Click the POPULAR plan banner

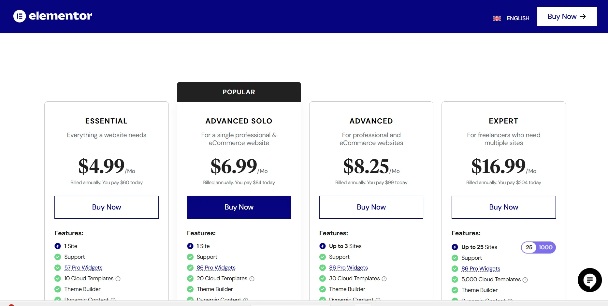coord(239,92)
